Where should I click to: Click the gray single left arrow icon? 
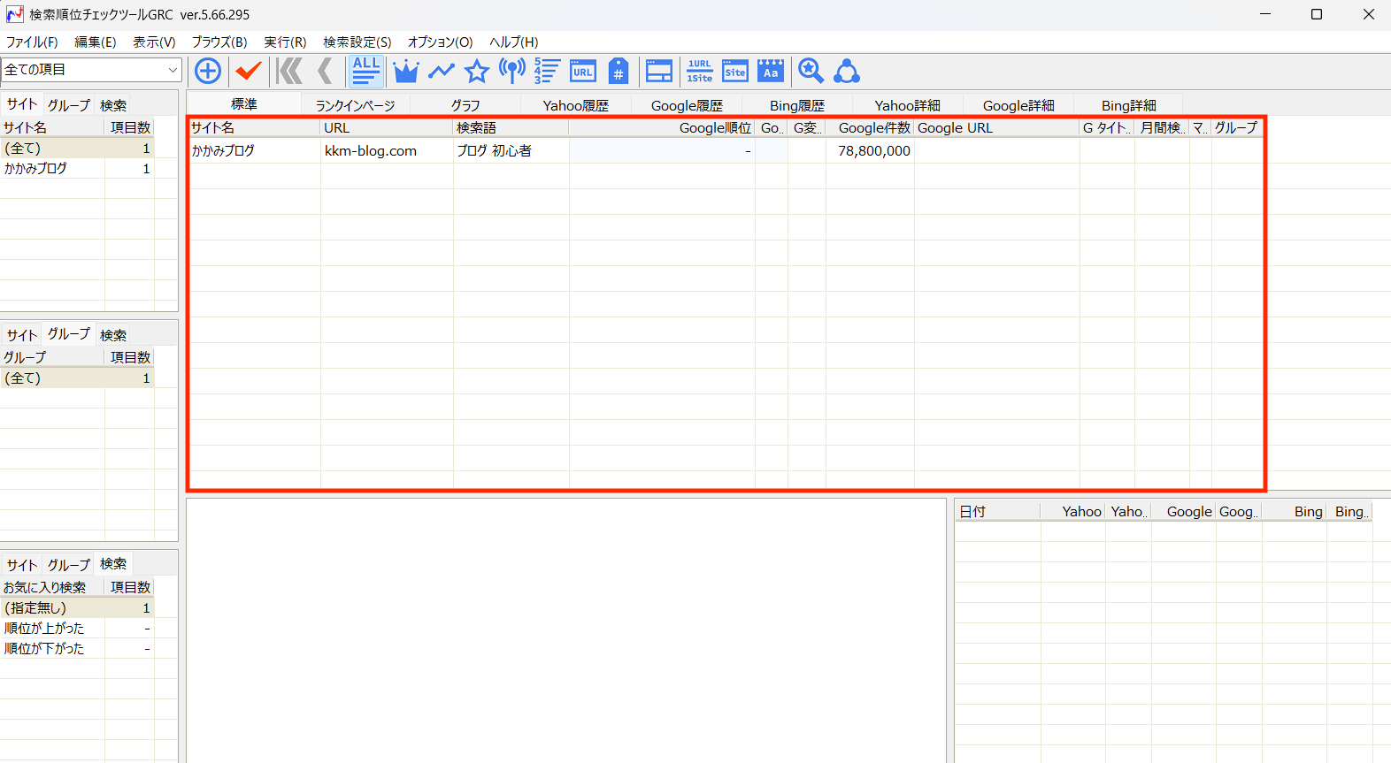pos(325,71)
